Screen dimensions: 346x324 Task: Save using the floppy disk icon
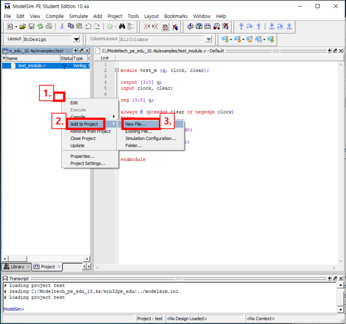[x=31, y=27]
